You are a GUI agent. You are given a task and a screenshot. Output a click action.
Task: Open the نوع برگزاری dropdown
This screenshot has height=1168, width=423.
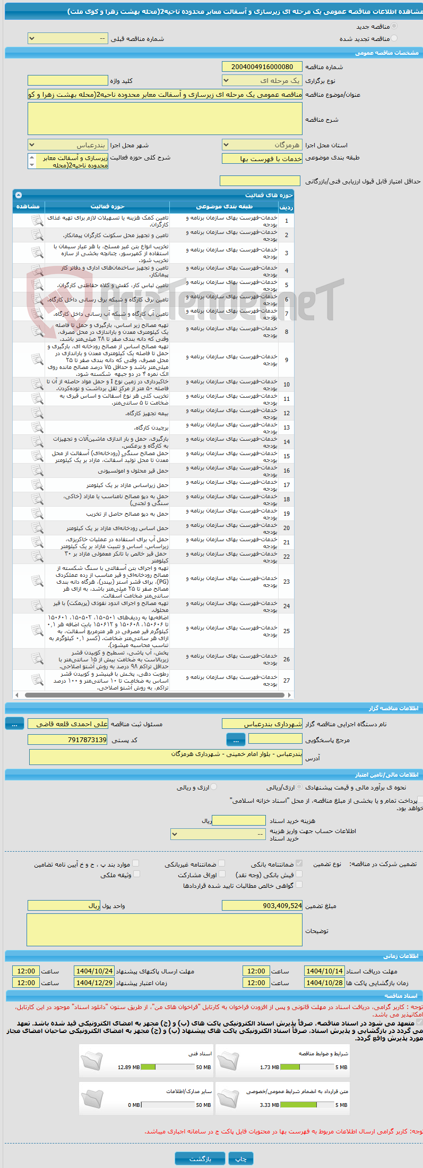pyautogui.click(x=262, y=81)
